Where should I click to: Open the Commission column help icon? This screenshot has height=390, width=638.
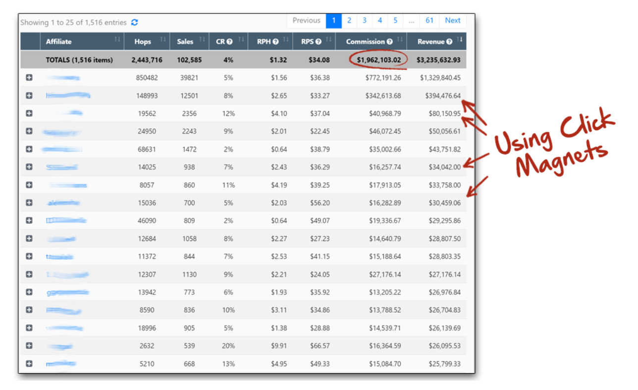(390, 42)
